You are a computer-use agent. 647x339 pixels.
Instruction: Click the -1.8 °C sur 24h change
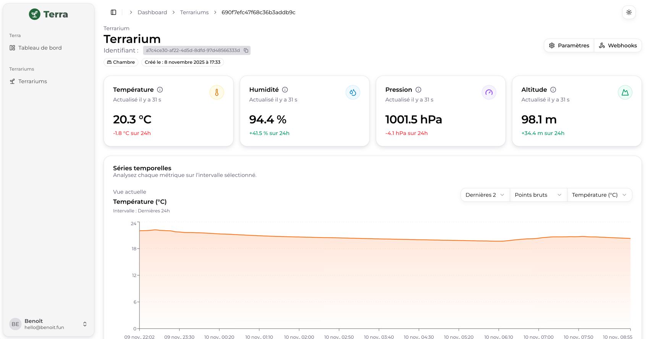tap(132, 133)
